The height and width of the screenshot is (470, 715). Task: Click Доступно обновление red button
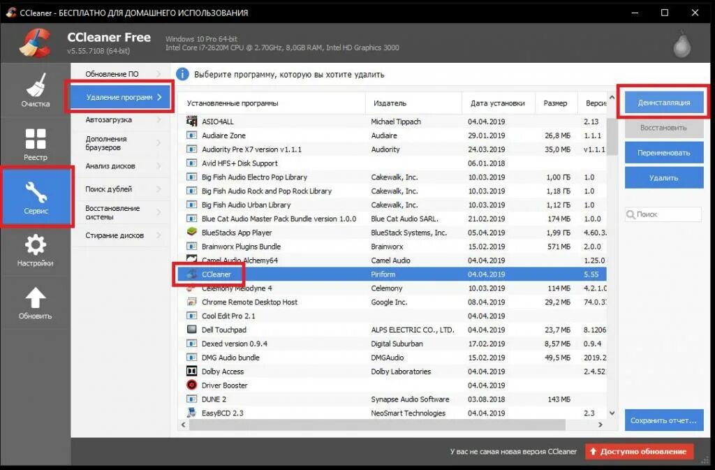640,451
